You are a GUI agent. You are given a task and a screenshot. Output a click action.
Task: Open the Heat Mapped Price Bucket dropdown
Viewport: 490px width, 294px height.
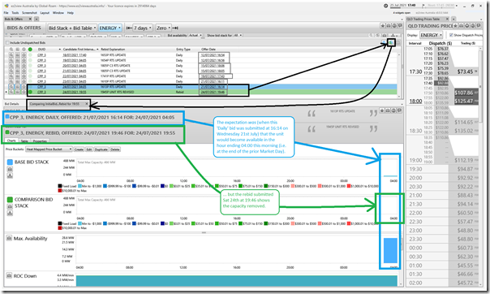(x=49, y=149)
